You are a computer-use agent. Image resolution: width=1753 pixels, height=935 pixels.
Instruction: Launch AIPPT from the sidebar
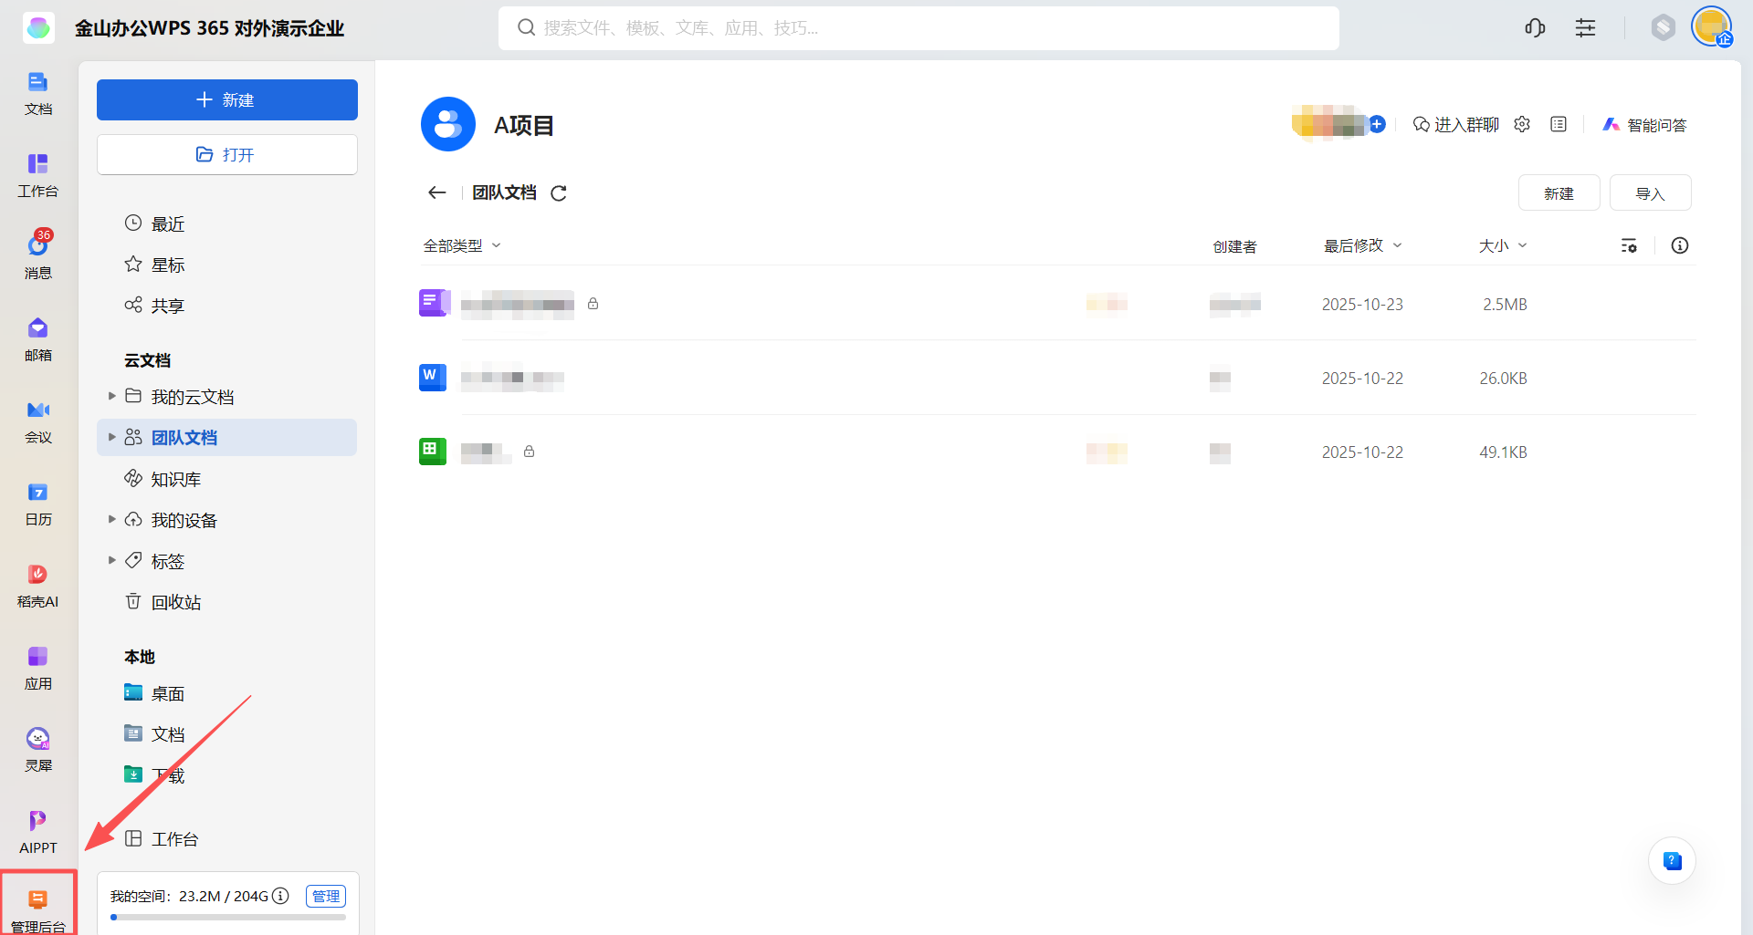pyautogui.click(x=37, y=832)
